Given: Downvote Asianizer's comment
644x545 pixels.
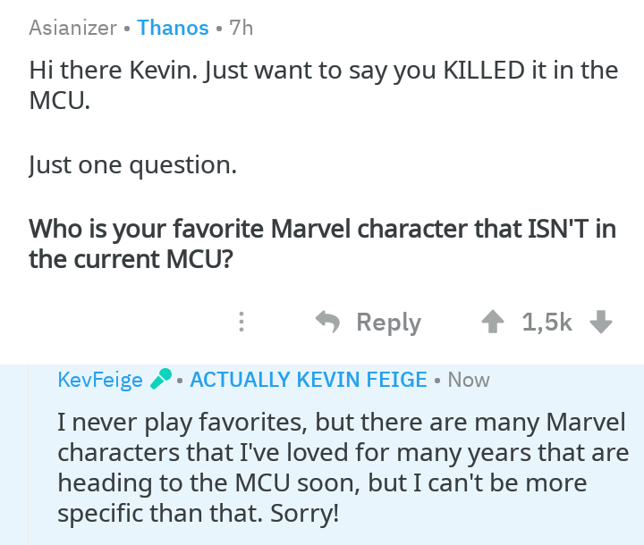Looking at the screenshot, I should 601,322.
